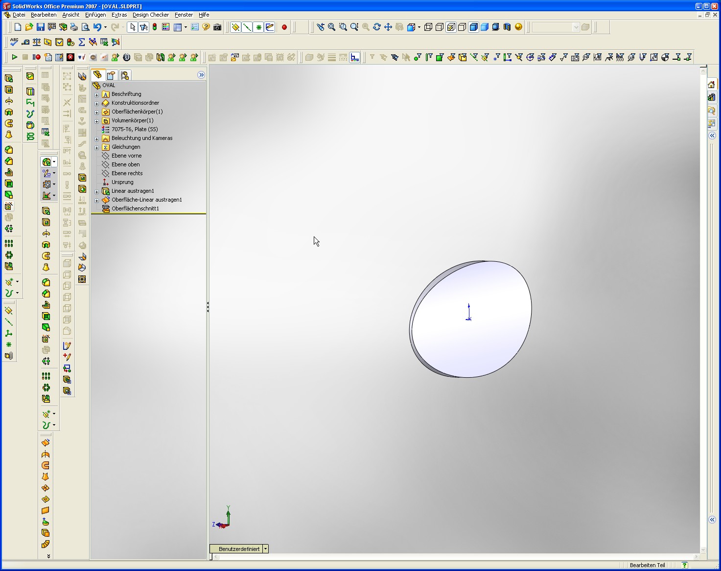This screenshot has height=571, width=721.
Task: Click the green help icon in status bar
Action: [x=684, y=565]
